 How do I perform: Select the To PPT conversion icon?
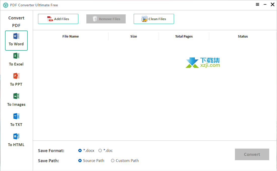(16, 76)
